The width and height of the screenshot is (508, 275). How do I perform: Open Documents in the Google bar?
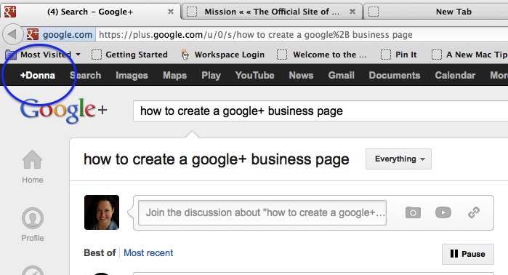coord(395,75)
